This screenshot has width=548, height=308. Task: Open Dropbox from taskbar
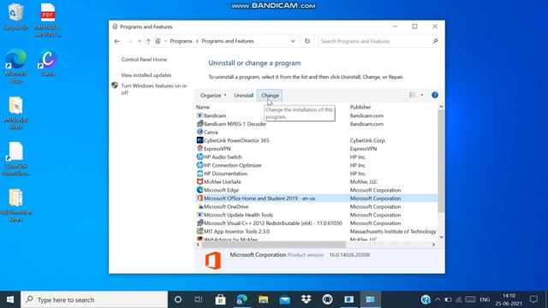(306, 299)
